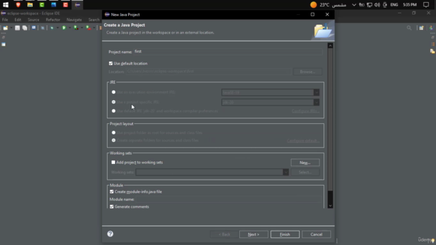Click the Java perspective icon at top right

tap(431, 28)
